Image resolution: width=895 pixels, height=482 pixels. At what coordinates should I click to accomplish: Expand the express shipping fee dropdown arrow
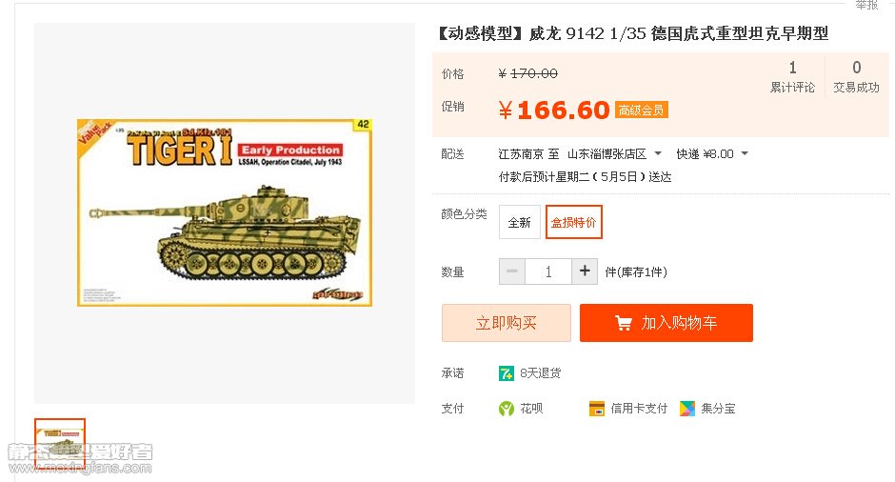click(745, 153)
